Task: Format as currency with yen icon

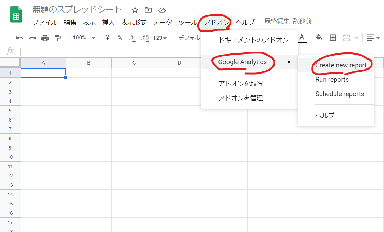Action: [107, 38]
